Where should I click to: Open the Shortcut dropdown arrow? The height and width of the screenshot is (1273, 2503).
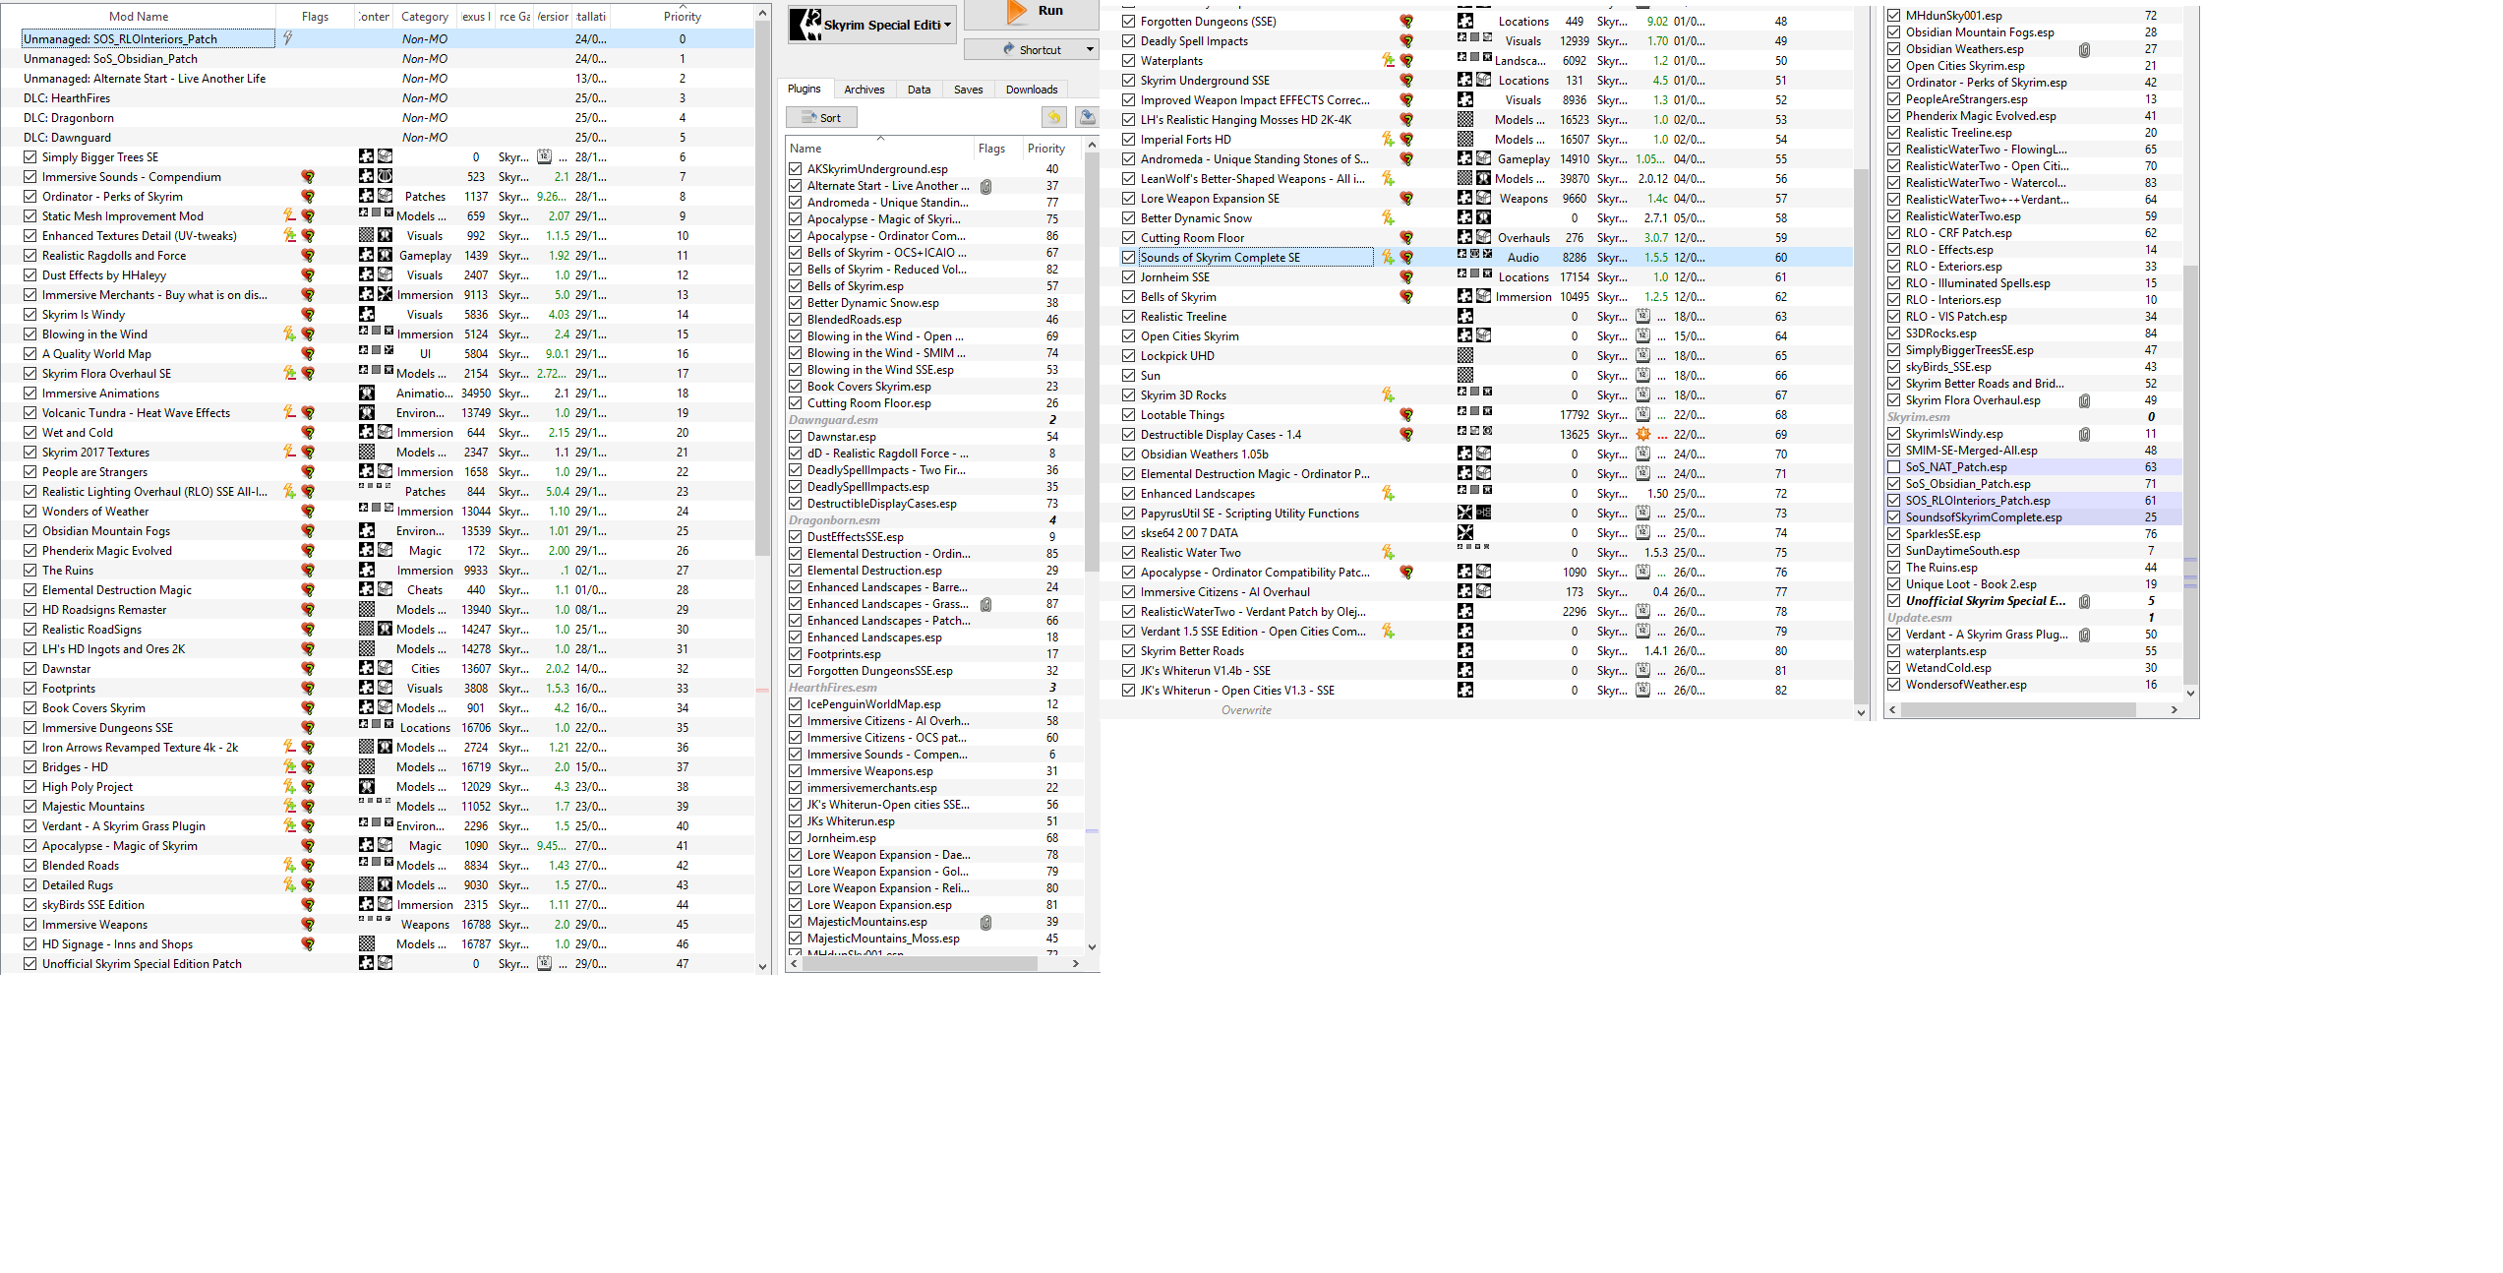[x=1090, y=49]
